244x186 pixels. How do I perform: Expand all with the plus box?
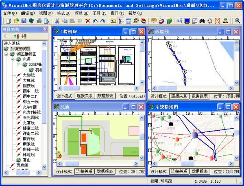tap(6, 36)
